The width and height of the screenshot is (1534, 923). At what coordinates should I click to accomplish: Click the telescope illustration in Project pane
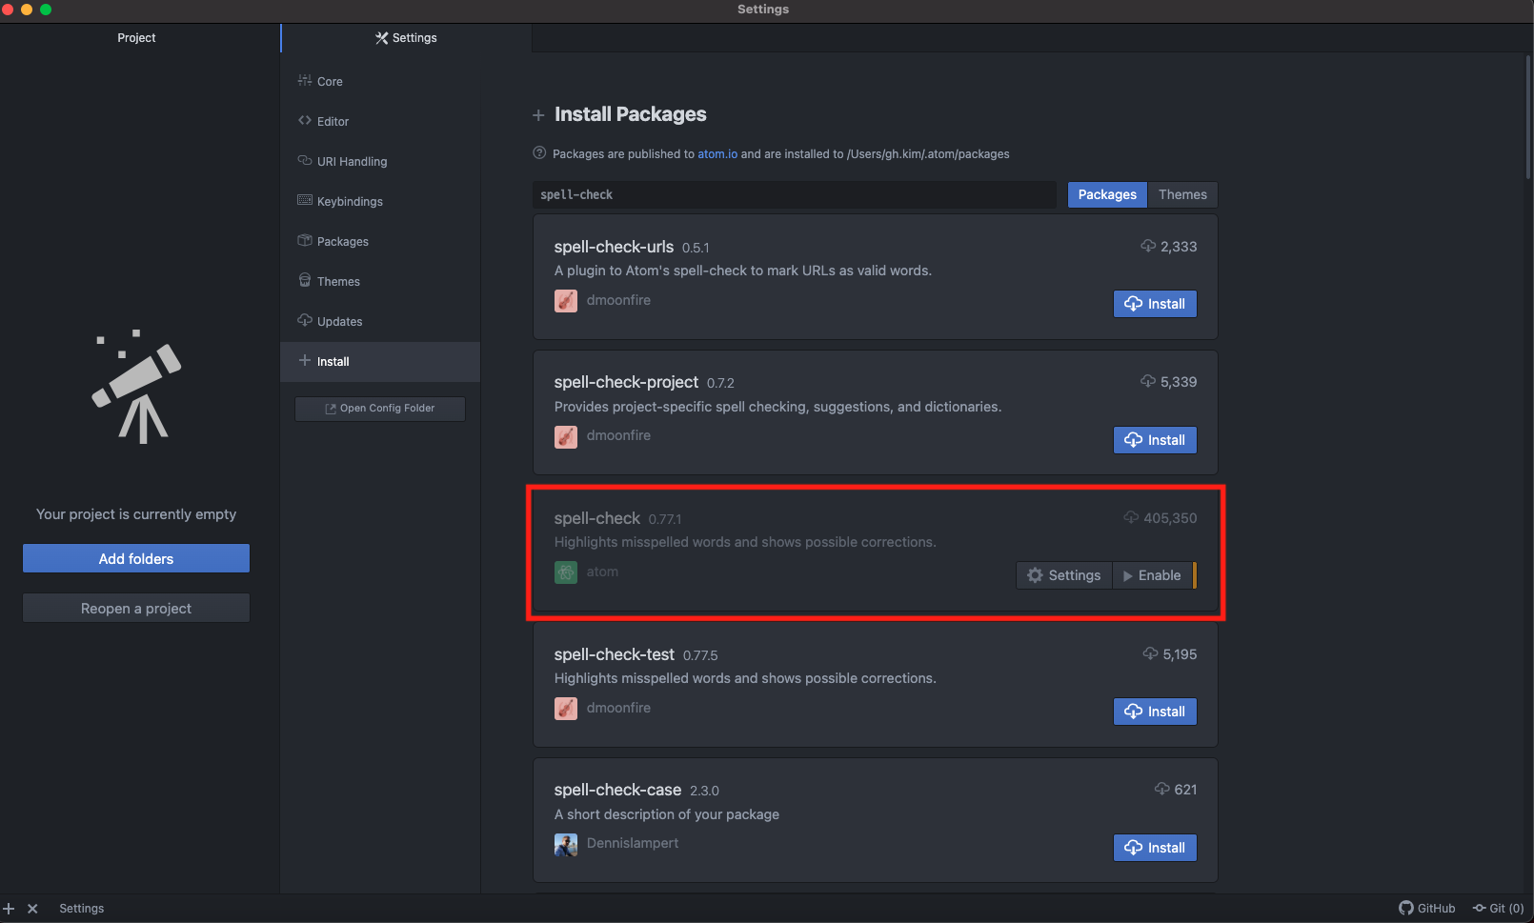[x=136, y=387]
